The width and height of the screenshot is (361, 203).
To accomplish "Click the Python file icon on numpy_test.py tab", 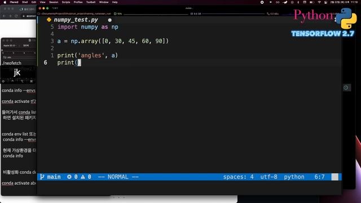I will 49,20.
